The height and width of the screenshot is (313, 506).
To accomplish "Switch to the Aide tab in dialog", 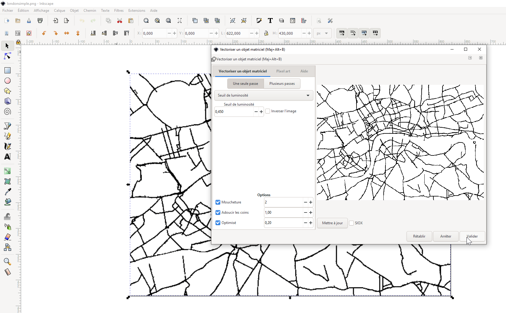I will click(x=304, y=71).
